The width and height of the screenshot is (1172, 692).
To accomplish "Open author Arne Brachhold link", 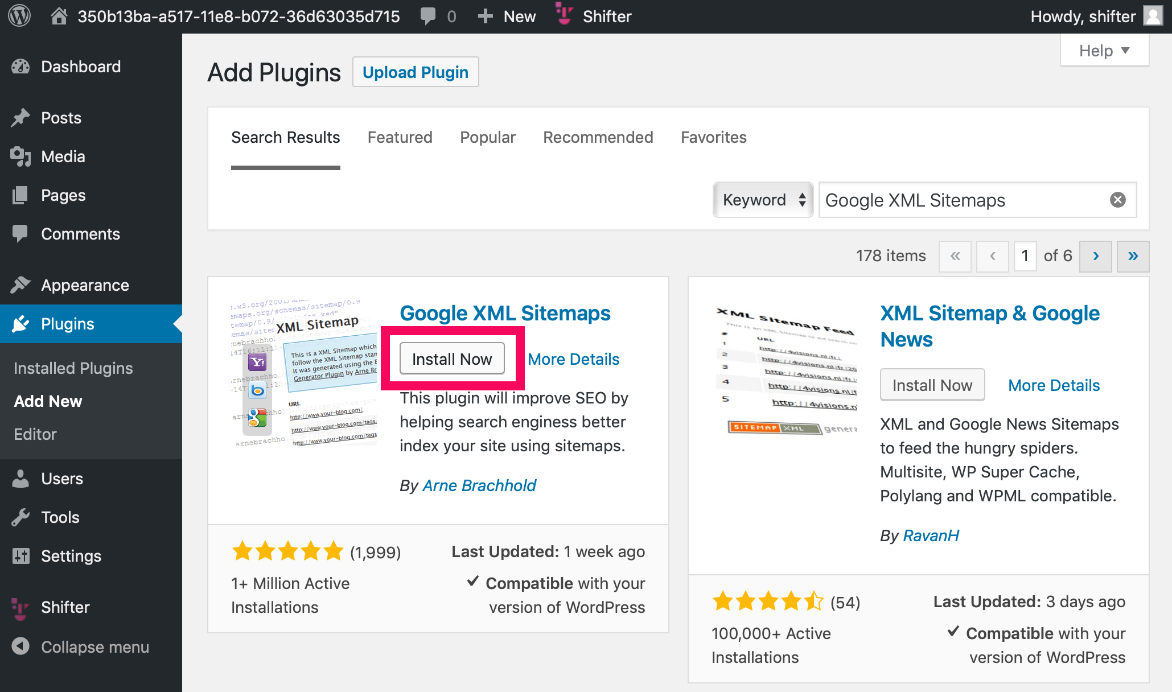I will pyautogui.click(x=479, y=485).
